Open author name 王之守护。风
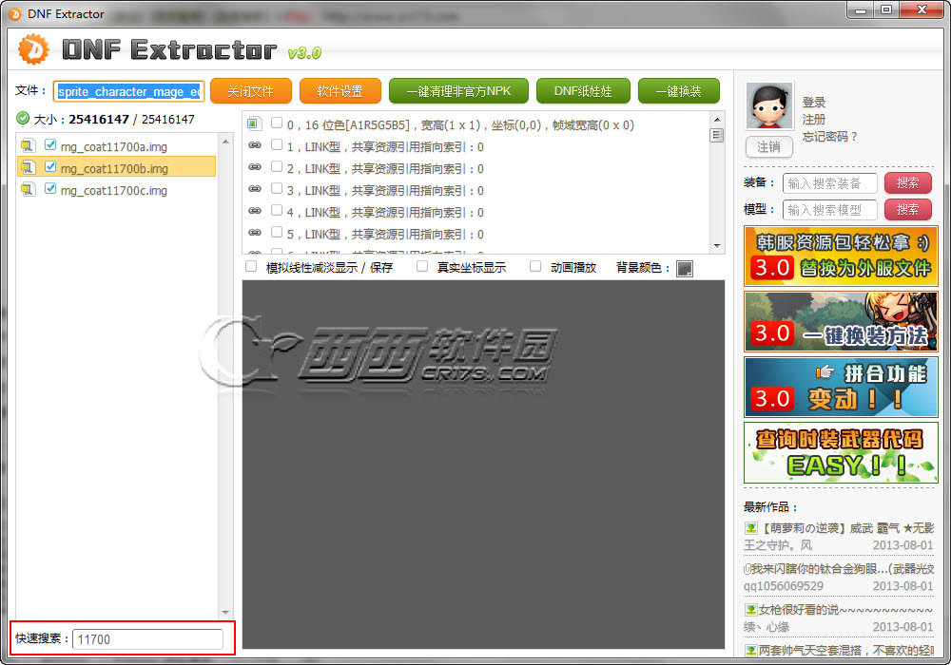Image resolution: width=951 pixels, height=665 pixels. (778, 545)
